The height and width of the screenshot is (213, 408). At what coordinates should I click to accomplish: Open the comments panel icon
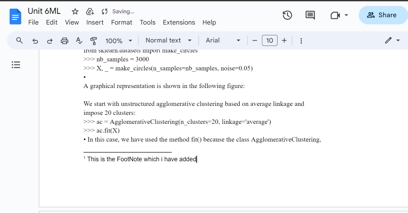(310, 15)
